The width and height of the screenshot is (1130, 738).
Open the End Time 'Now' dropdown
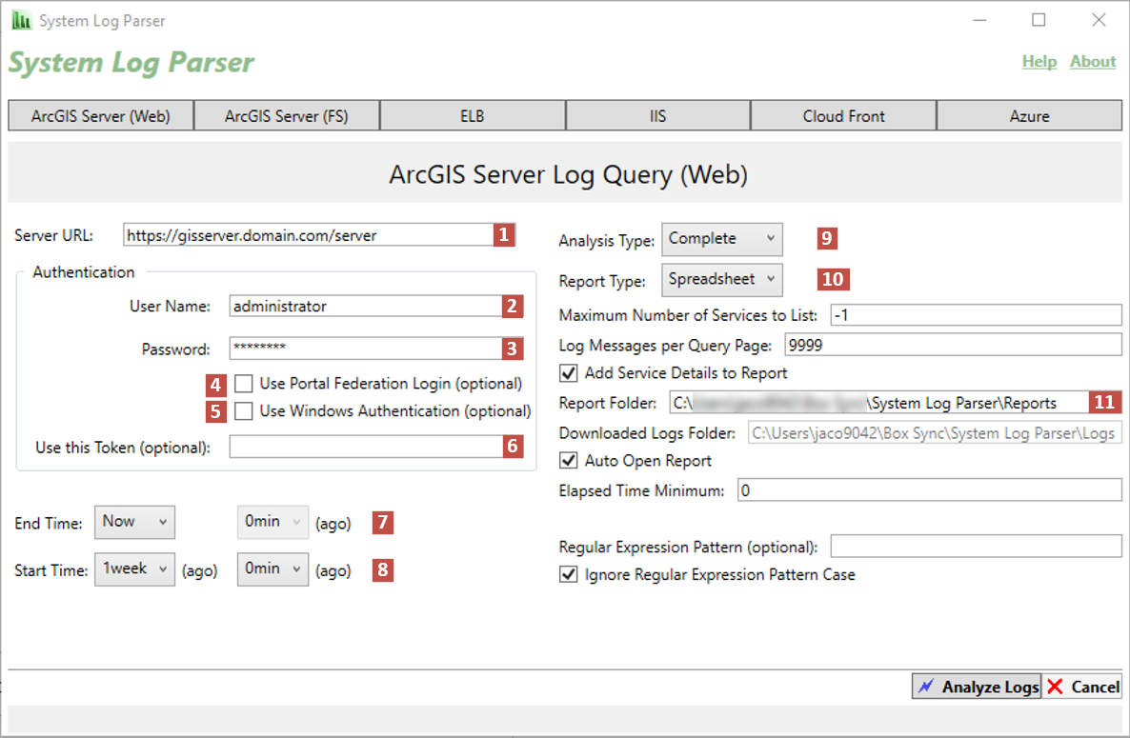pyautogui.click(x=134, y=522)
